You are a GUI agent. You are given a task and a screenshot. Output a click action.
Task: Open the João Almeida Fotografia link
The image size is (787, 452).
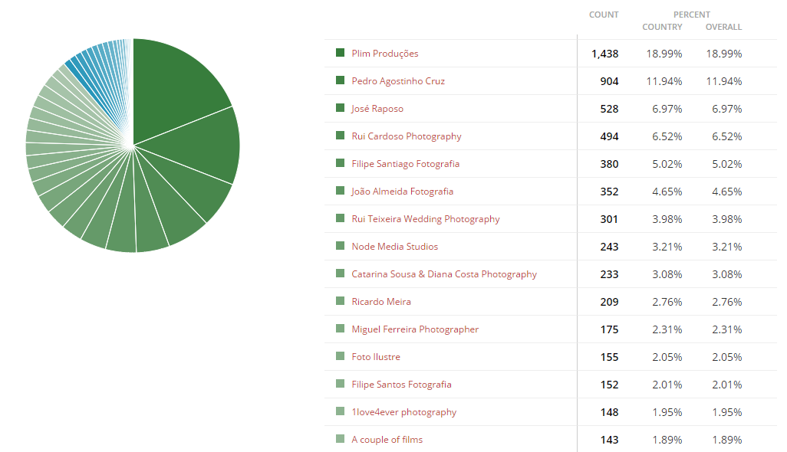point(402,192)
